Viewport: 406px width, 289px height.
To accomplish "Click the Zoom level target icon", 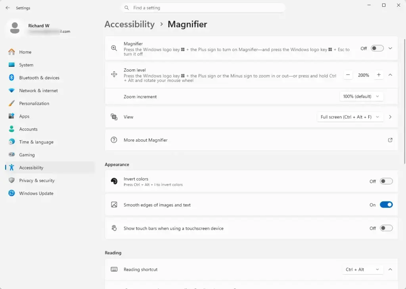I will pos(114,74).
